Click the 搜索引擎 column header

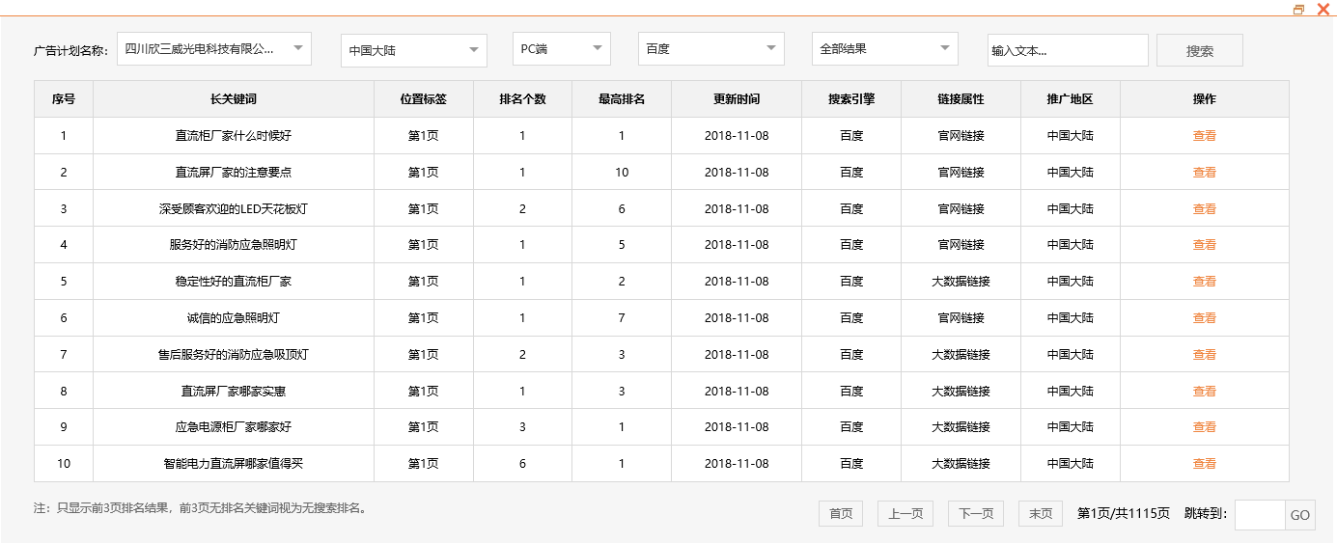851,99
